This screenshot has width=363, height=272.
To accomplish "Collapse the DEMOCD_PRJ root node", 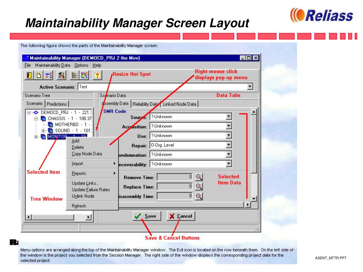I will (x=29, y=113).
